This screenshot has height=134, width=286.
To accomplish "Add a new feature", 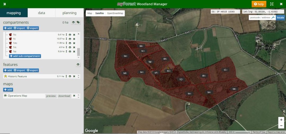I will click(8, 70).
